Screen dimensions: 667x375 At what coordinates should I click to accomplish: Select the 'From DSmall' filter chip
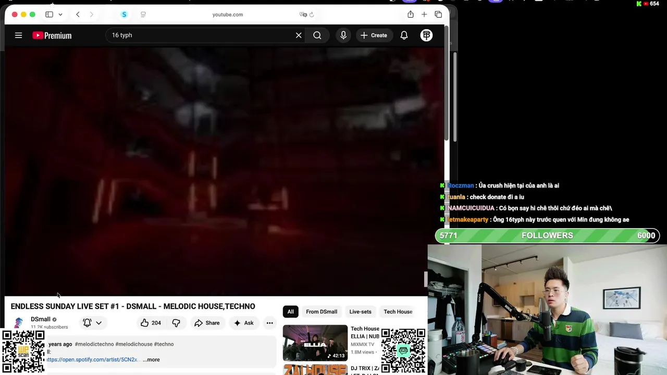[x=322, y=311]
